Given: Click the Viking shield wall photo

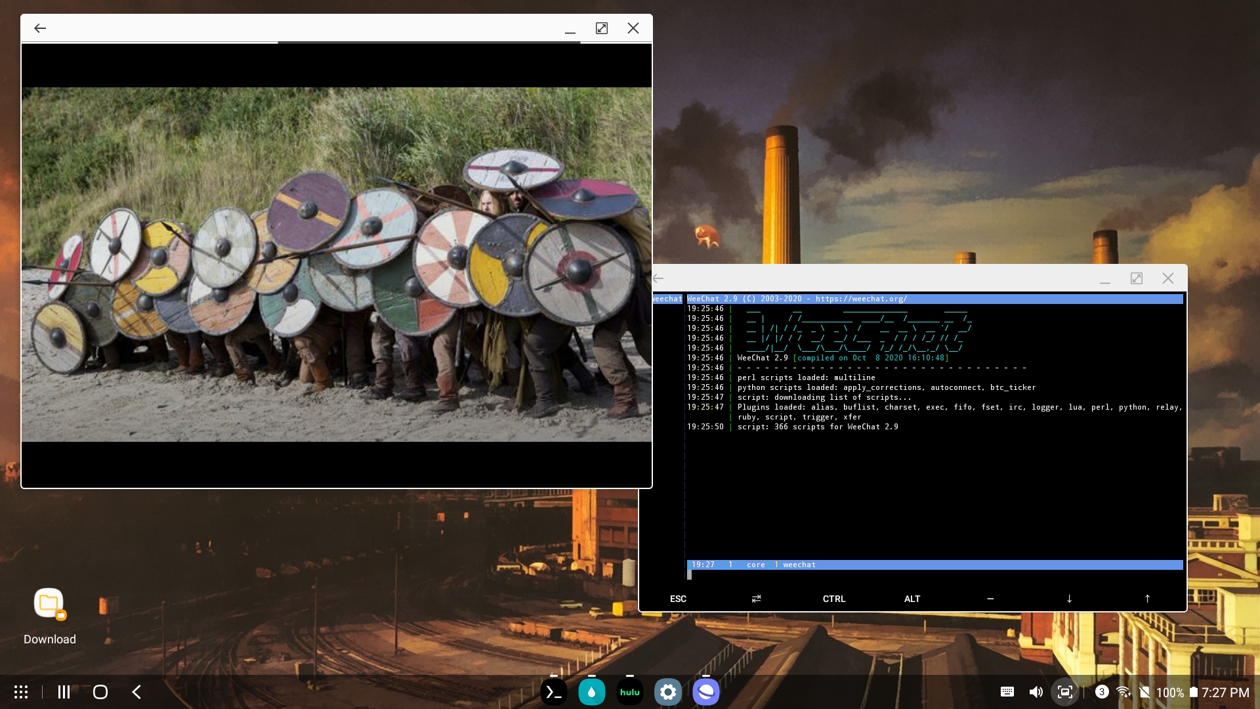Looking at the screenshot, I should (337, 265).
